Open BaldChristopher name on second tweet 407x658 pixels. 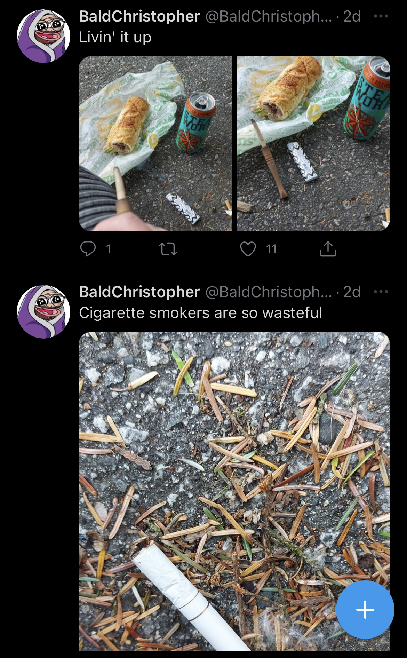coord(139,292)
